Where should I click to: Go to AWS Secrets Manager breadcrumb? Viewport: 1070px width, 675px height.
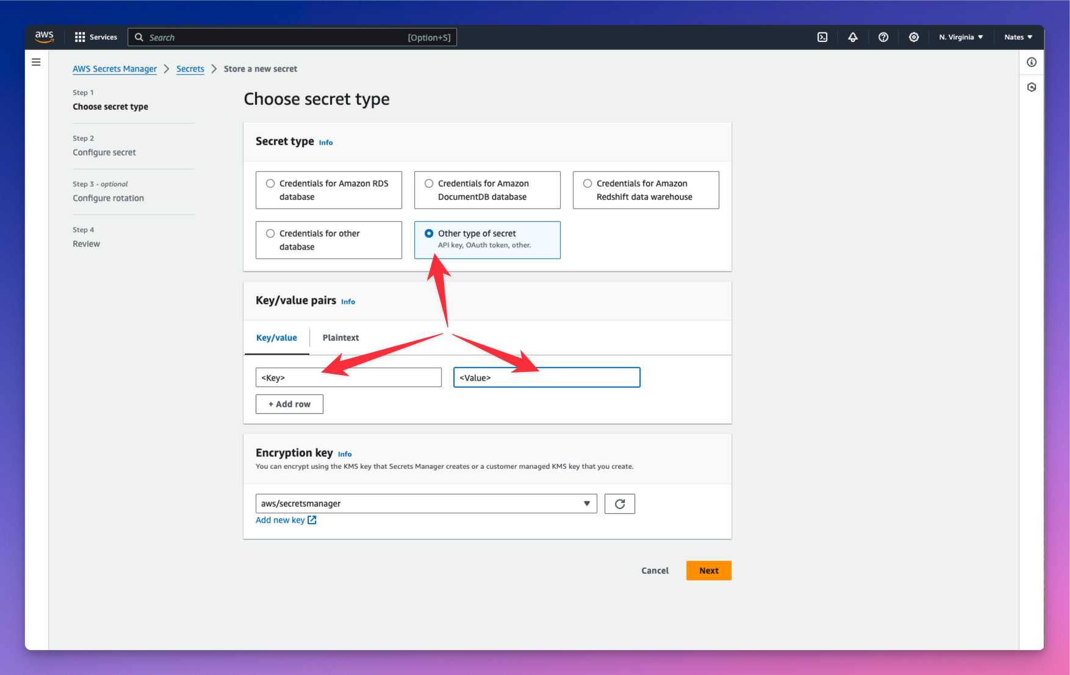pos(115,69)
